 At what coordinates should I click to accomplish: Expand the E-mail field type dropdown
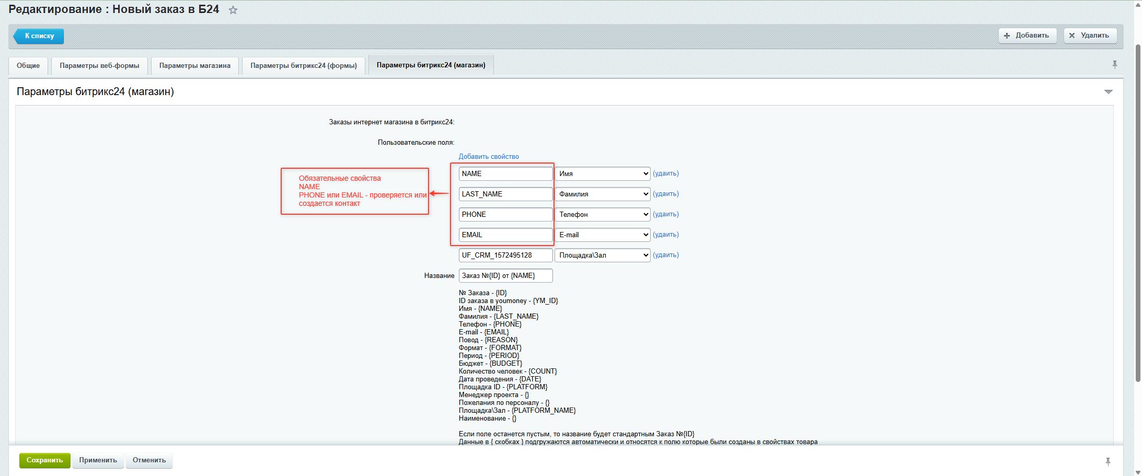point(602,235)
